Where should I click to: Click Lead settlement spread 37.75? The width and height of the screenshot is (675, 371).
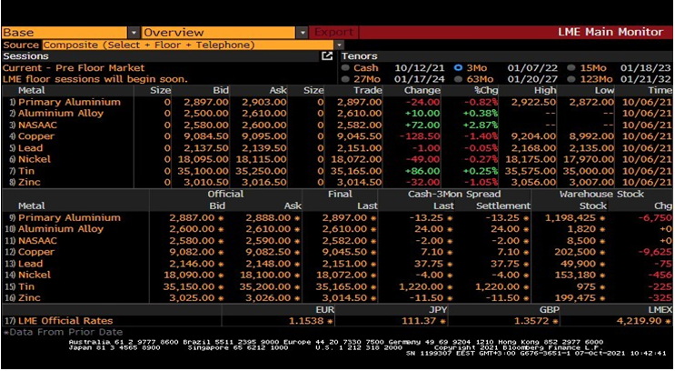pos(504,264)
